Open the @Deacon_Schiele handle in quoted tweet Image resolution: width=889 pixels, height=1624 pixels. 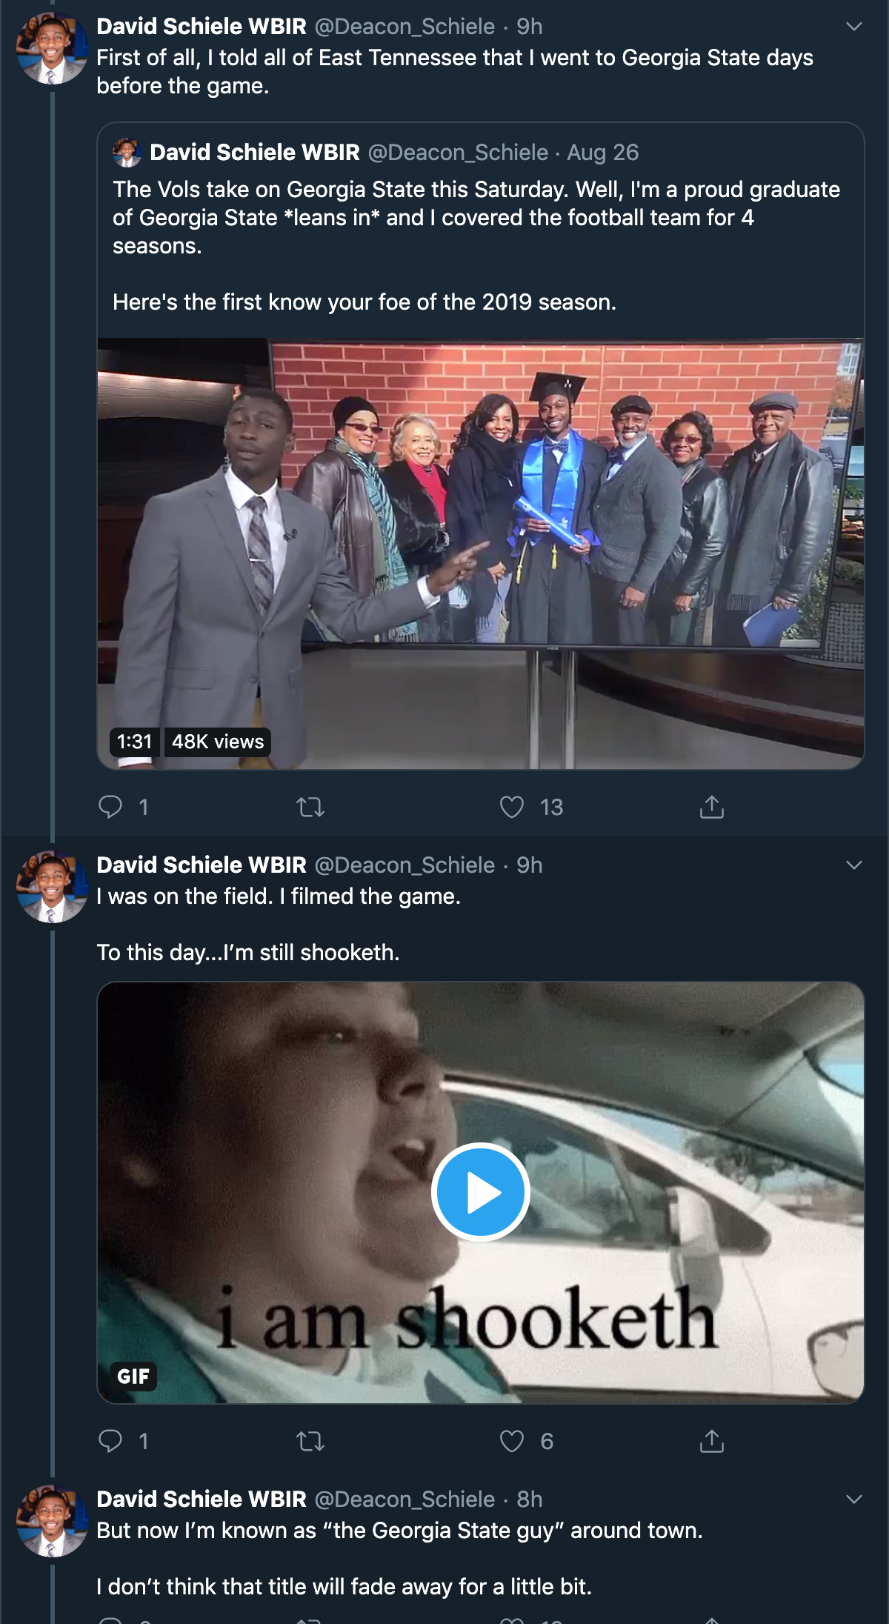(458, 153)
